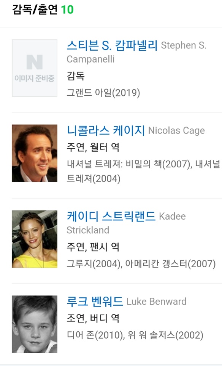Open Luke Benward's profile photo
The image size is (222, 366).
[35, 324]
